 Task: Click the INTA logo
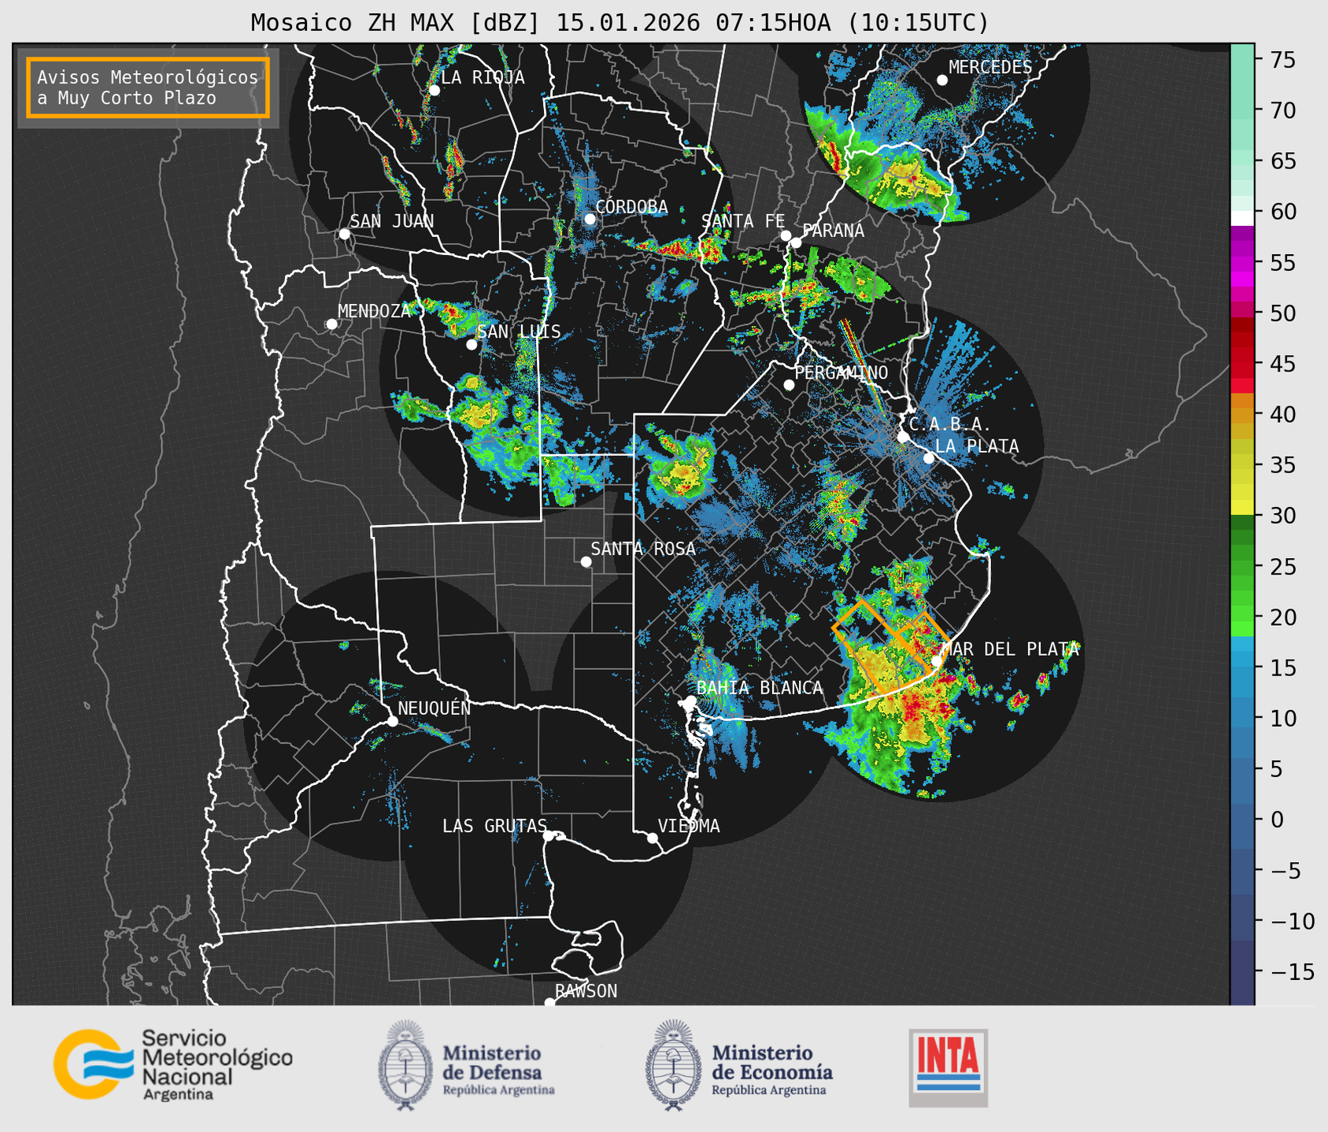(x=948, y=1067)
